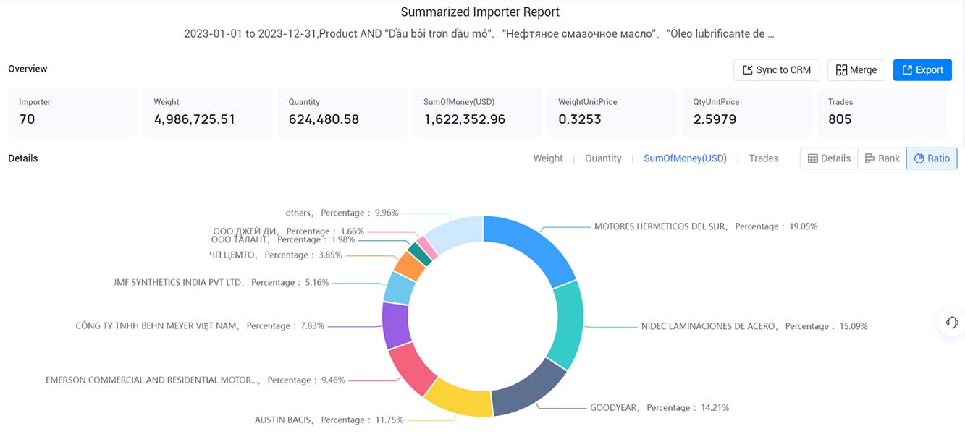965x434 pixels.
Task: Click the slate GOODYEAR donut segment
Action: [x=531, y=391]
